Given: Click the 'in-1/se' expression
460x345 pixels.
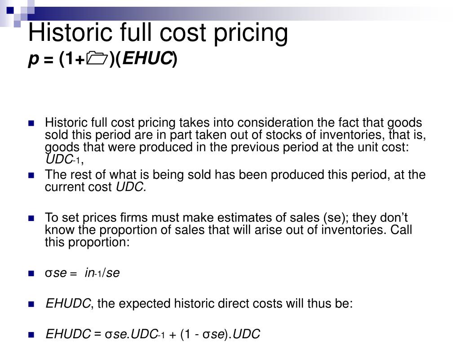Looking at the screenshot, I should (102, 273).
